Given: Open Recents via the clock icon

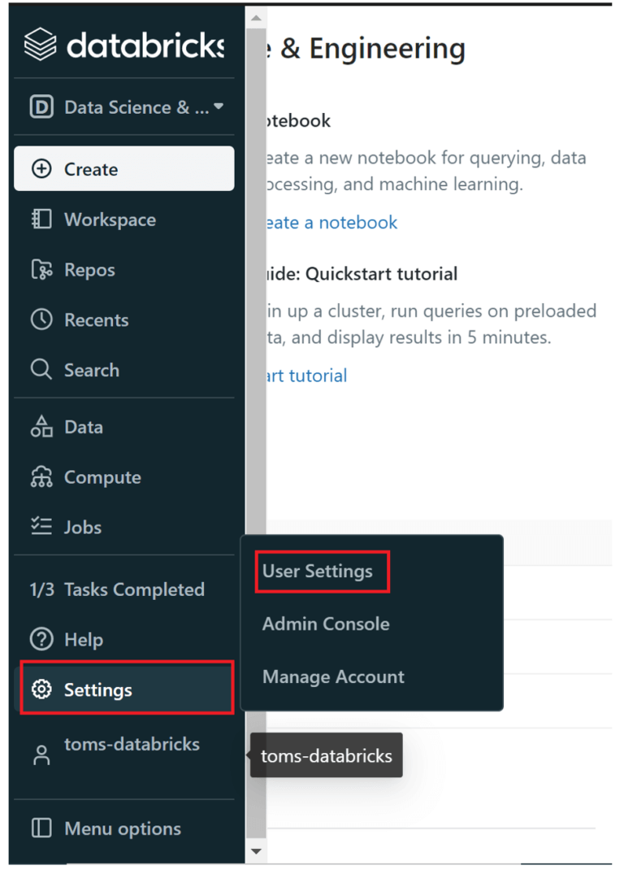Looking at the screenshot, I should [x=40, y=320].
